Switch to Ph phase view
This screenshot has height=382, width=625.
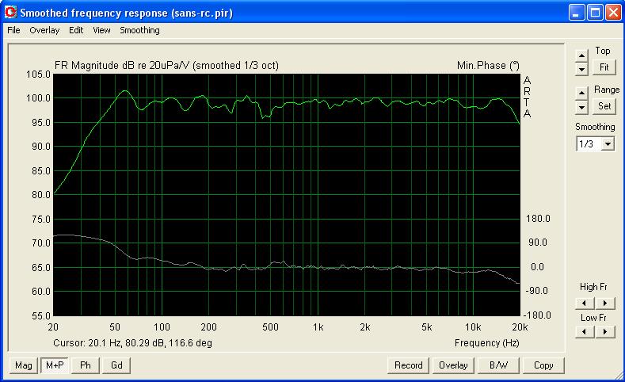pos(86,365)
